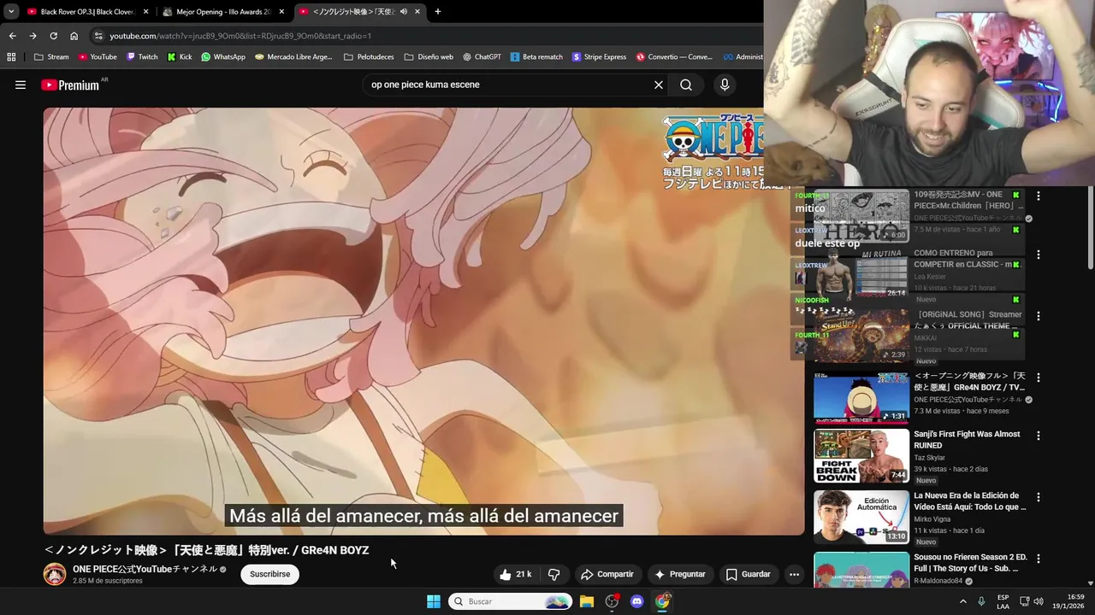Image resolution: width=1095 pixels, height=615 pixels.
Task: Close the Mejor Opening tab
Action: pos(281,12)
